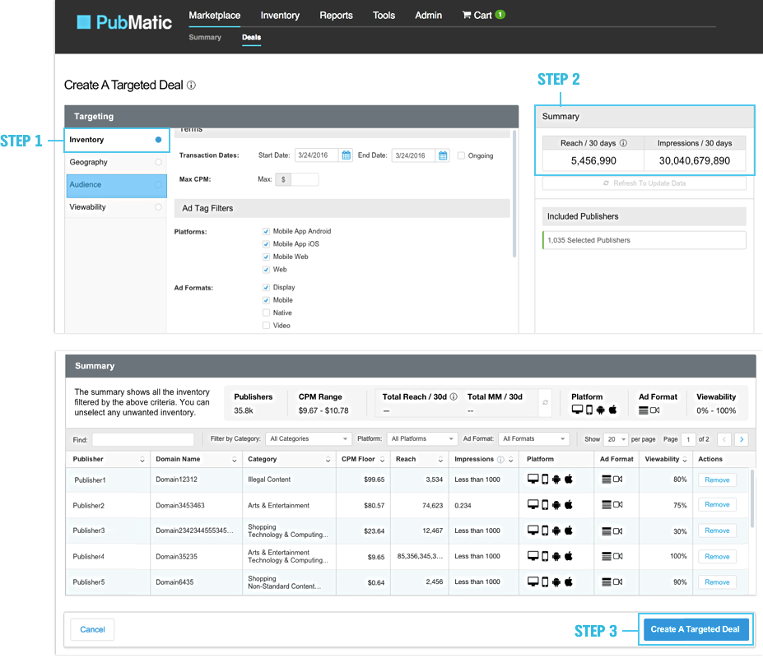Click info icon beside Create A Targeted Deal
The height and width of the screenshot is (658, 763).
(x=191, y=85)
